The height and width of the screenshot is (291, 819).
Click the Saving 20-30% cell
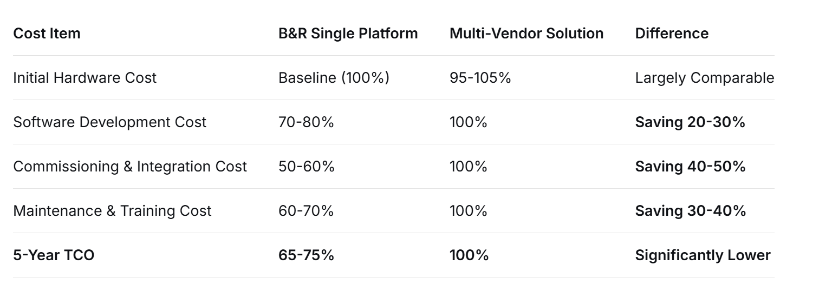click(690, 122)
